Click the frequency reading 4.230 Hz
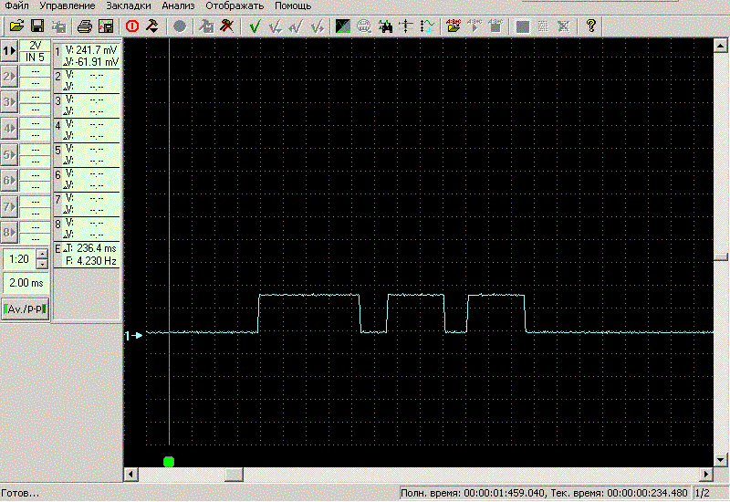Image resolution: width=730 pixels, height=502 pixels. point(97,261)
